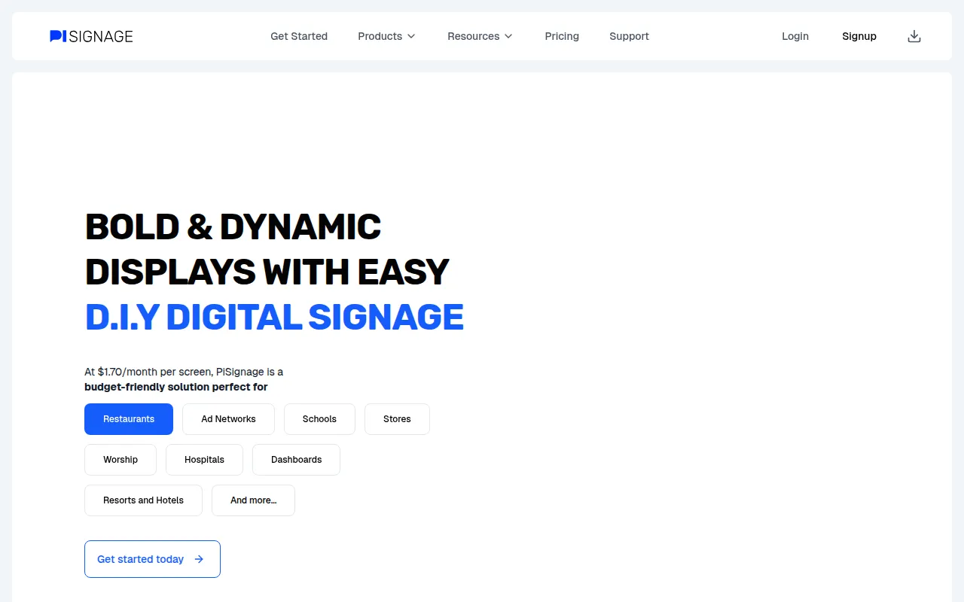Image resolution: width=964 pixels, height=602 pixels.
Task: Click the Get started today button
Action: click(x=152, y=559)
